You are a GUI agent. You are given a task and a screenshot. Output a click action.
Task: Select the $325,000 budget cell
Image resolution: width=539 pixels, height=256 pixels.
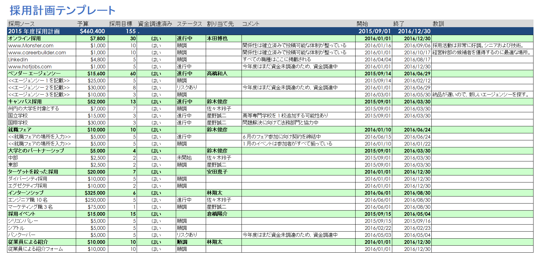pyautogui.click(x=95, y=193)
